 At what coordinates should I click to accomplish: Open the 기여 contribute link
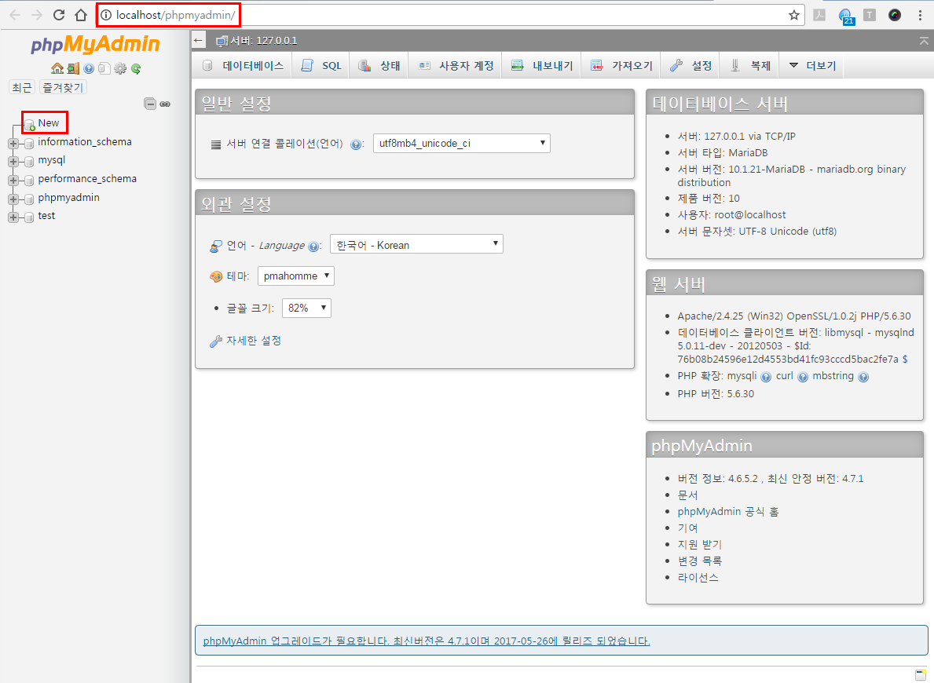(x=687, y=528)
